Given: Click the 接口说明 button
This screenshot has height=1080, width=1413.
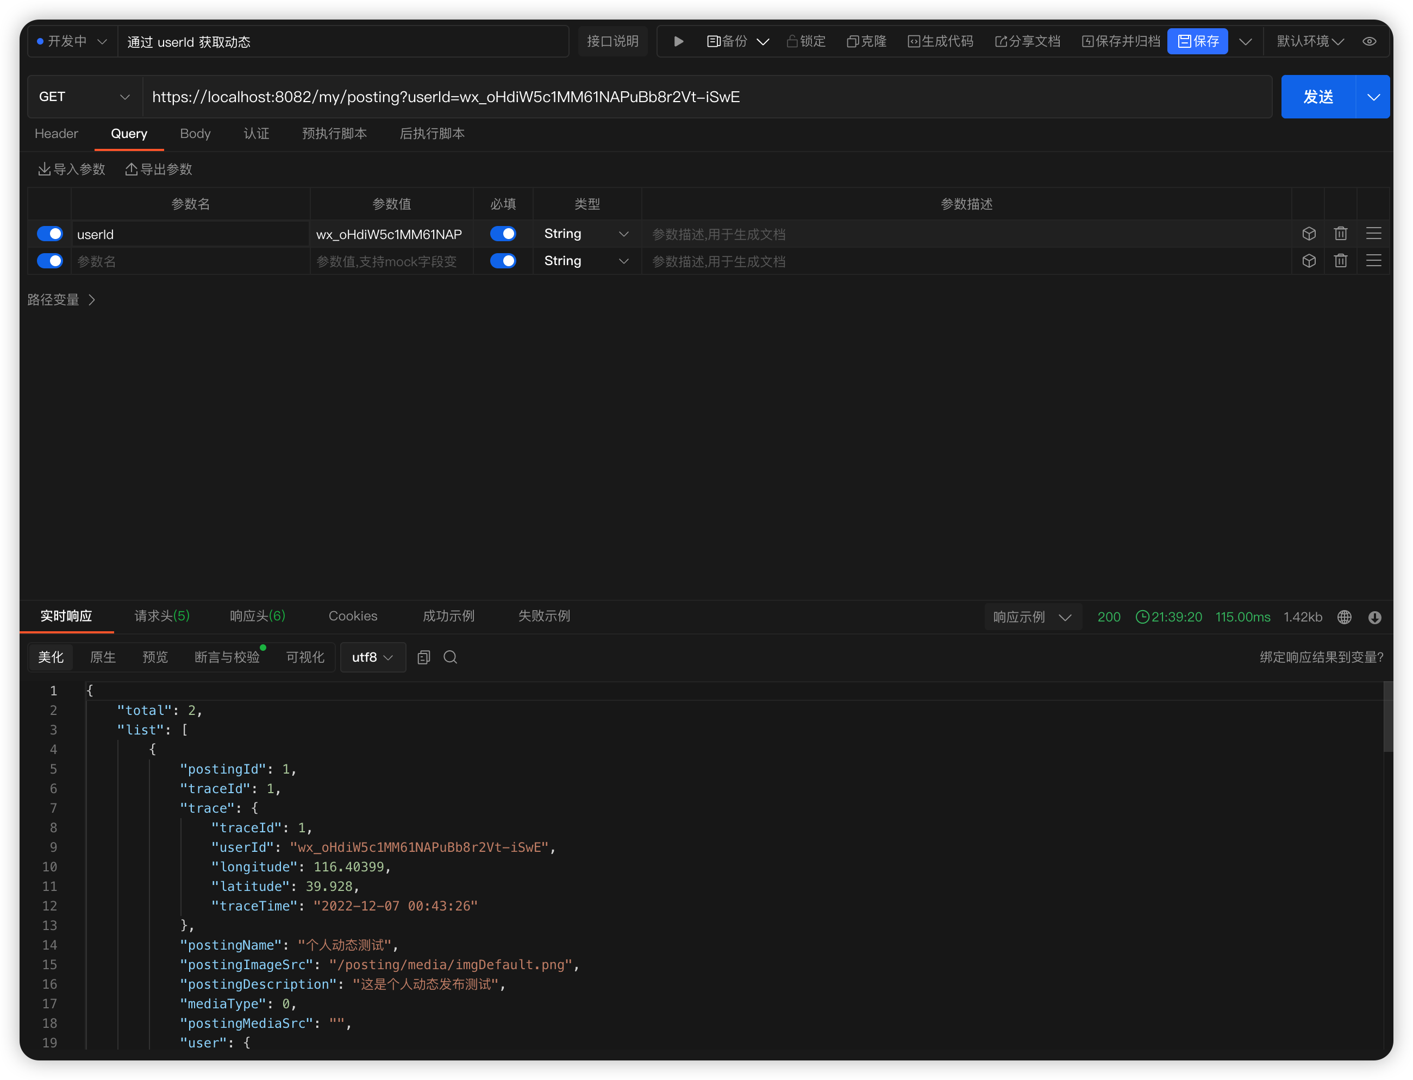Looking at the screenshot, I should [x=612, y=42].
